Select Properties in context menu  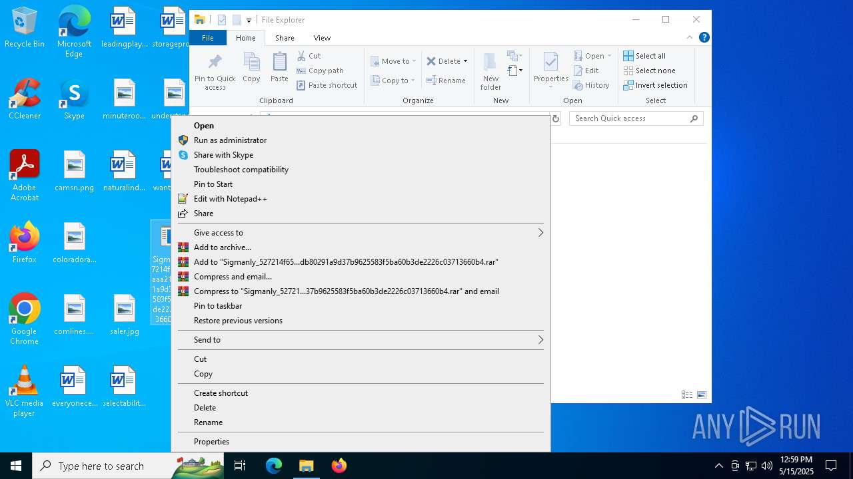(x=361, y=442)
